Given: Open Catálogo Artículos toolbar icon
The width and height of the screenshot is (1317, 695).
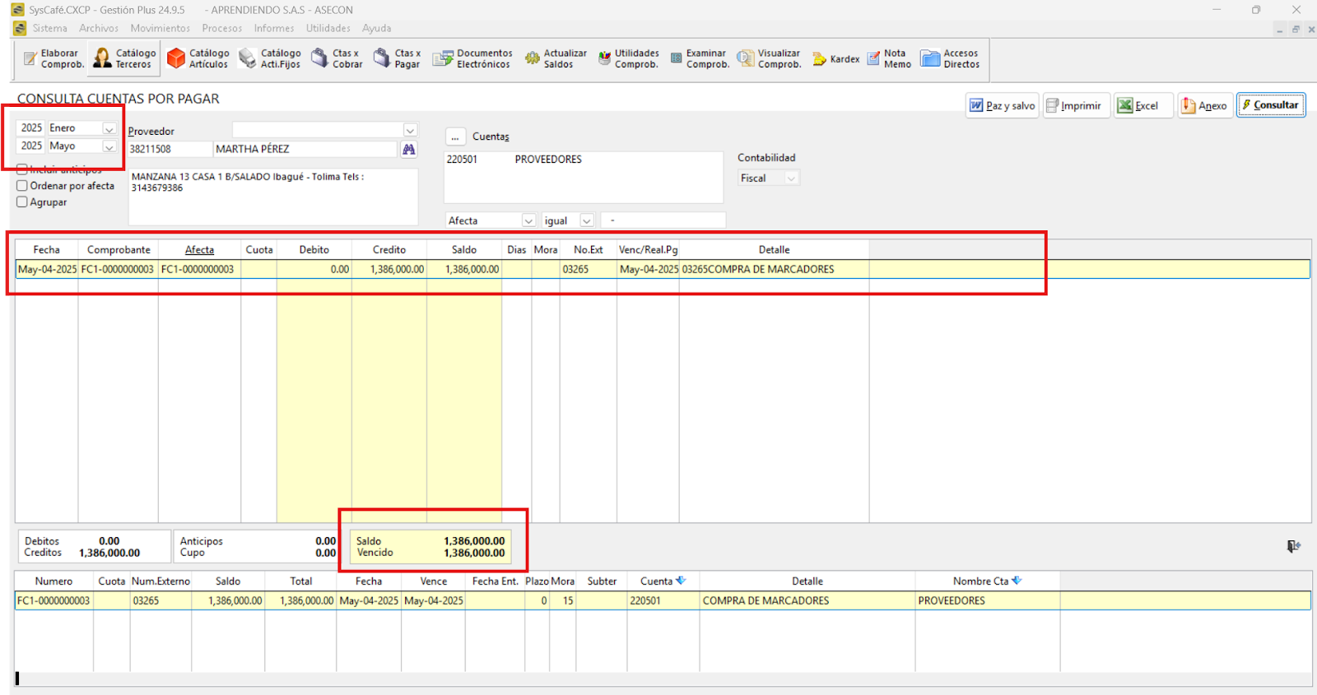Looking at the screenshot, I should (198, 58).
